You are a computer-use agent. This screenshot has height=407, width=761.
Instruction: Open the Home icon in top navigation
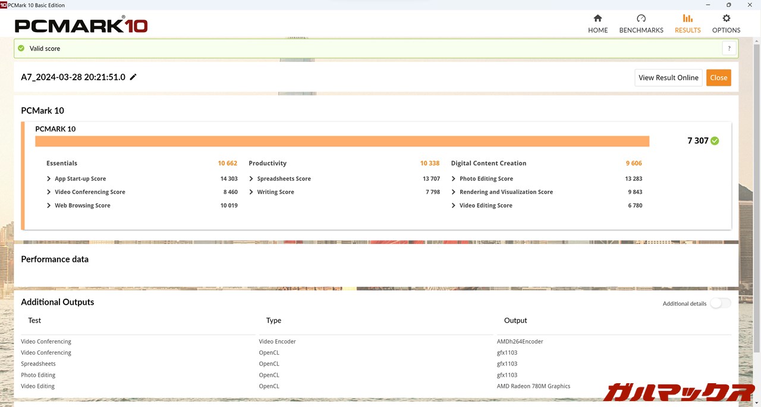tap(598, 18)
